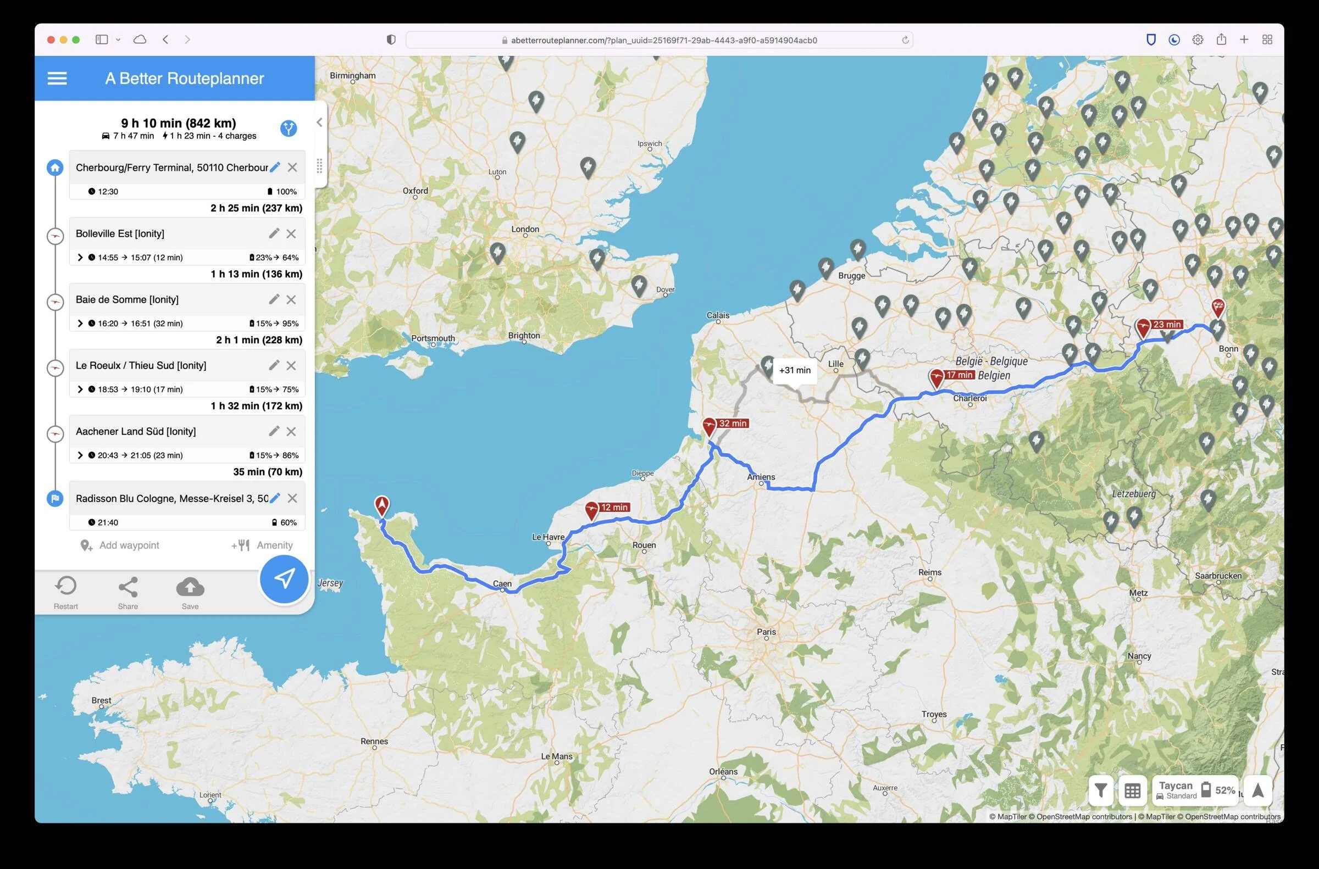Share the route plan

[x=128, y=593]
